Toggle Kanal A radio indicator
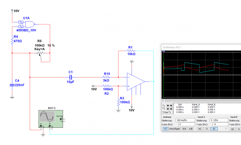 tap(226, 129)
